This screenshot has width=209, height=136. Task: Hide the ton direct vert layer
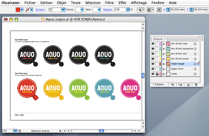153,54
